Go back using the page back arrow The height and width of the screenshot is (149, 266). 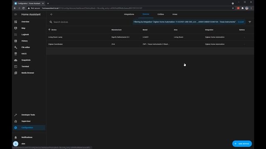(x=52, y=14)
